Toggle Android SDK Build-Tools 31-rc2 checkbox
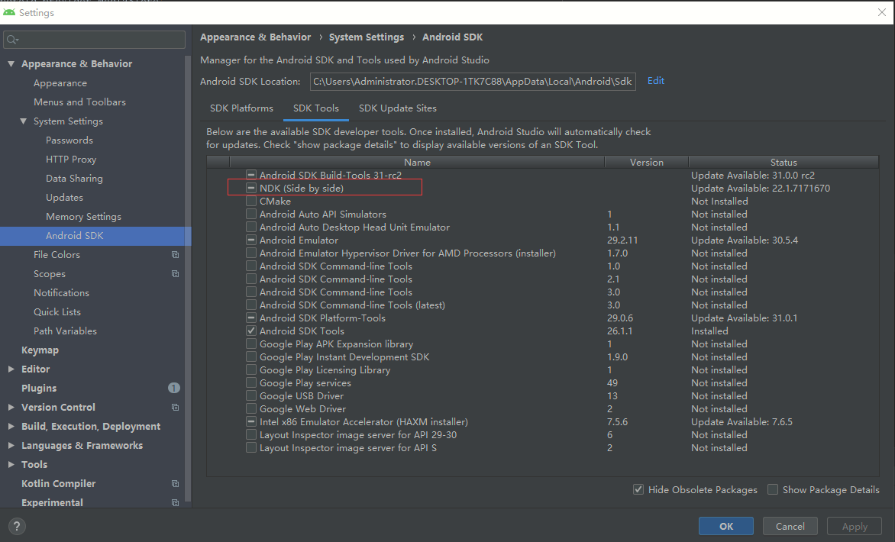Viewport: 895px width, 542px height. 251,175
